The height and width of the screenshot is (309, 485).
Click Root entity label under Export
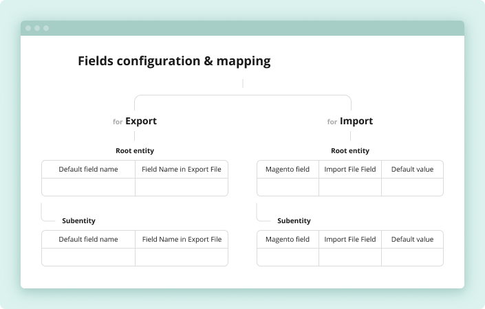pos(135,150)
